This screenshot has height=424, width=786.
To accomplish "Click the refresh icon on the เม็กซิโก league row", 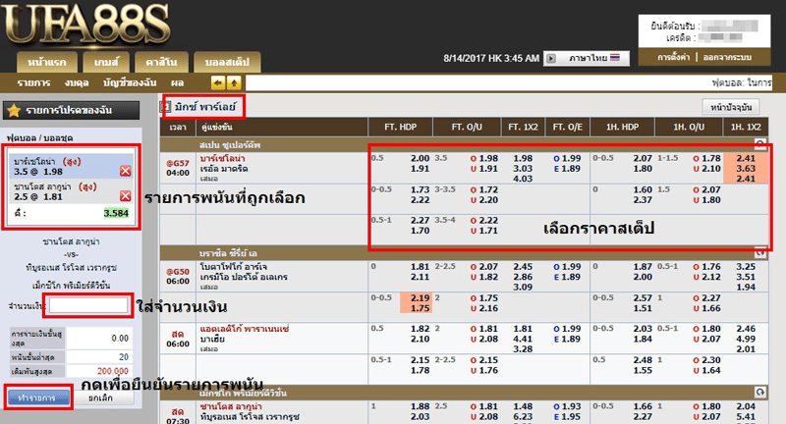I will [x=759, y=392].
